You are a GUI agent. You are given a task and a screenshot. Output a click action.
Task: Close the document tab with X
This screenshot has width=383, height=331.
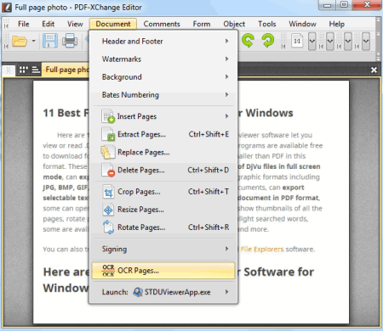[x=374, y=70]
